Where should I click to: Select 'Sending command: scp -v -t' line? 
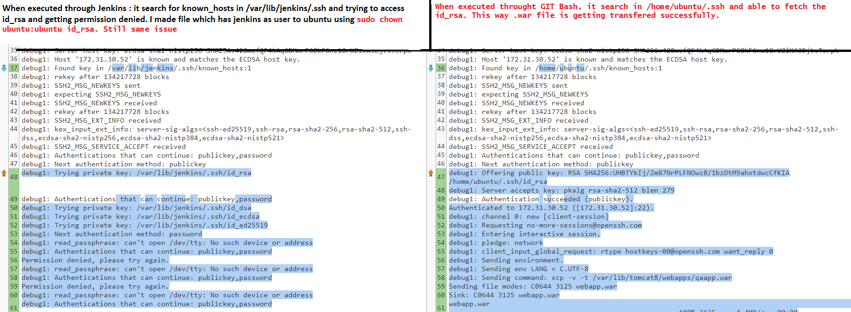tap(590, 278)
